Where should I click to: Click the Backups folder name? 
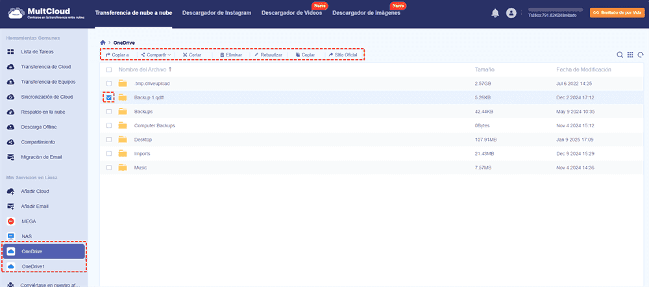click(x=143, y=112)
